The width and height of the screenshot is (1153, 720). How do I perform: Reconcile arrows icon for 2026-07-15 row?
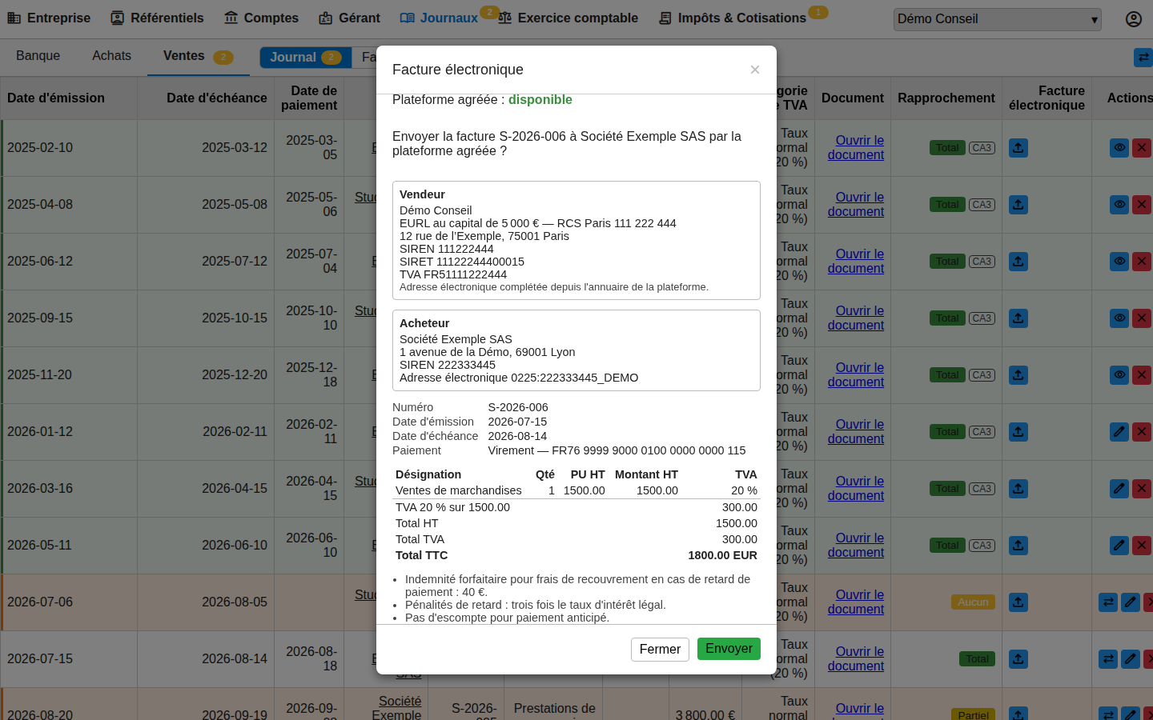point(1108,659)
